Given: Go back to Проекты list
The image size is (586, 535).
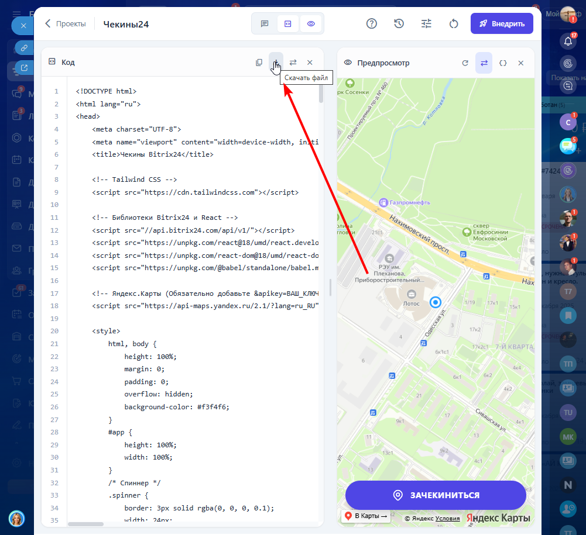Looking at the screenshot, I should 66,24.
